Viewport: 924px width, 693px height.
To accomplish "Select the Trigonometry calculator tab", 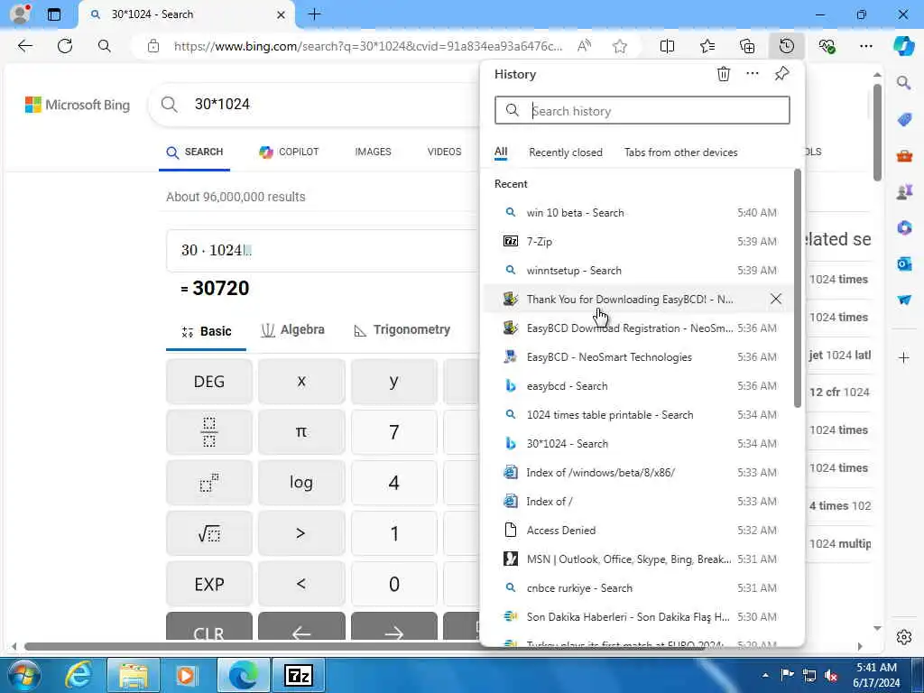I will click(x=402, y=330).
